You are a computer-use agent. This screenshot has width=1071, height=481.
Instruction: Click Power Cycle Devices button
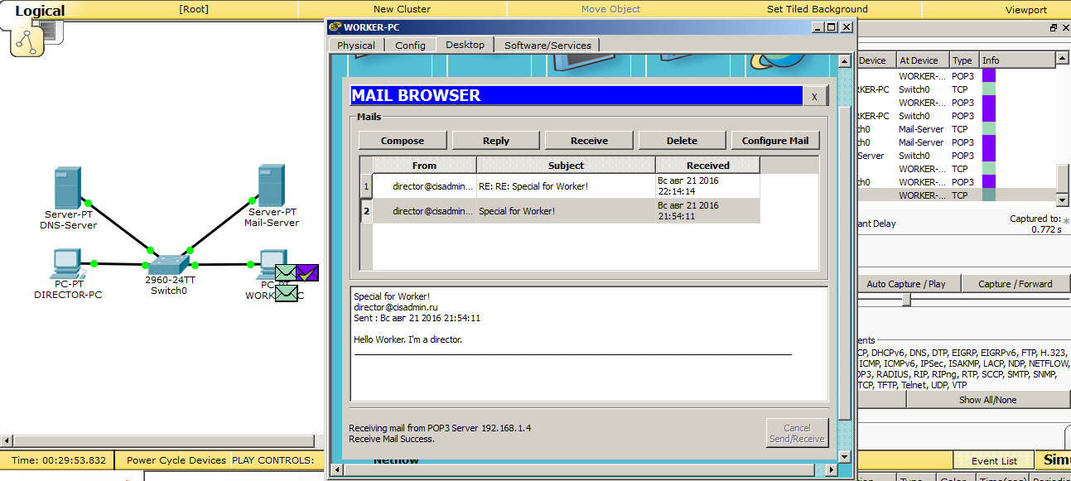pos(176,460)
